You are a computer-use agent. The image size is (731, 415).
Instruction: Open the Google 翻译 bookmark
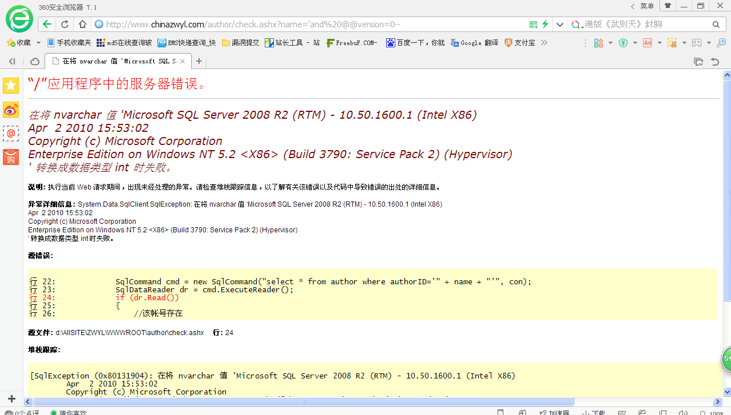474,43
